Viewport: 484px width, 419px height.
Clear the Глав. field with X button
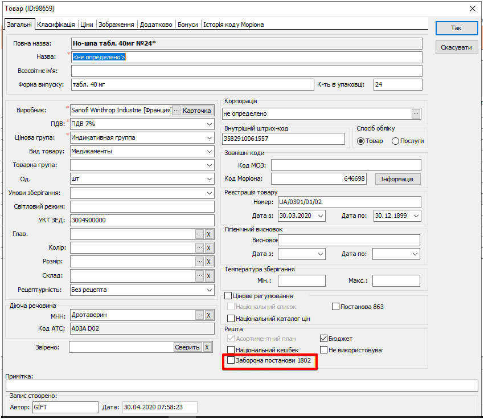(x=208, y=234)
